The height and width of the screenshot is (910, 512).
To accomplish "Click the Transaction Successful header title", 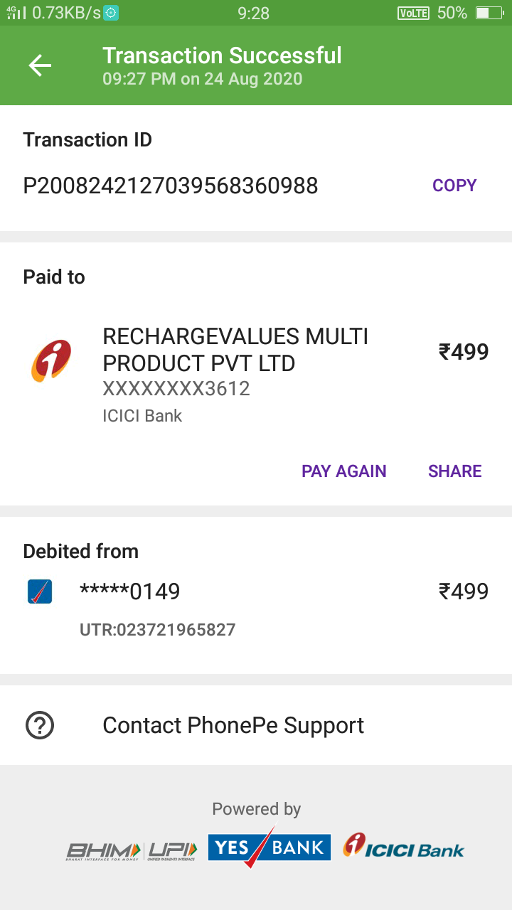I will [222, 55].
